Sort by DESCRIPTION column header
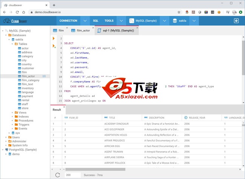 (162, 118)
